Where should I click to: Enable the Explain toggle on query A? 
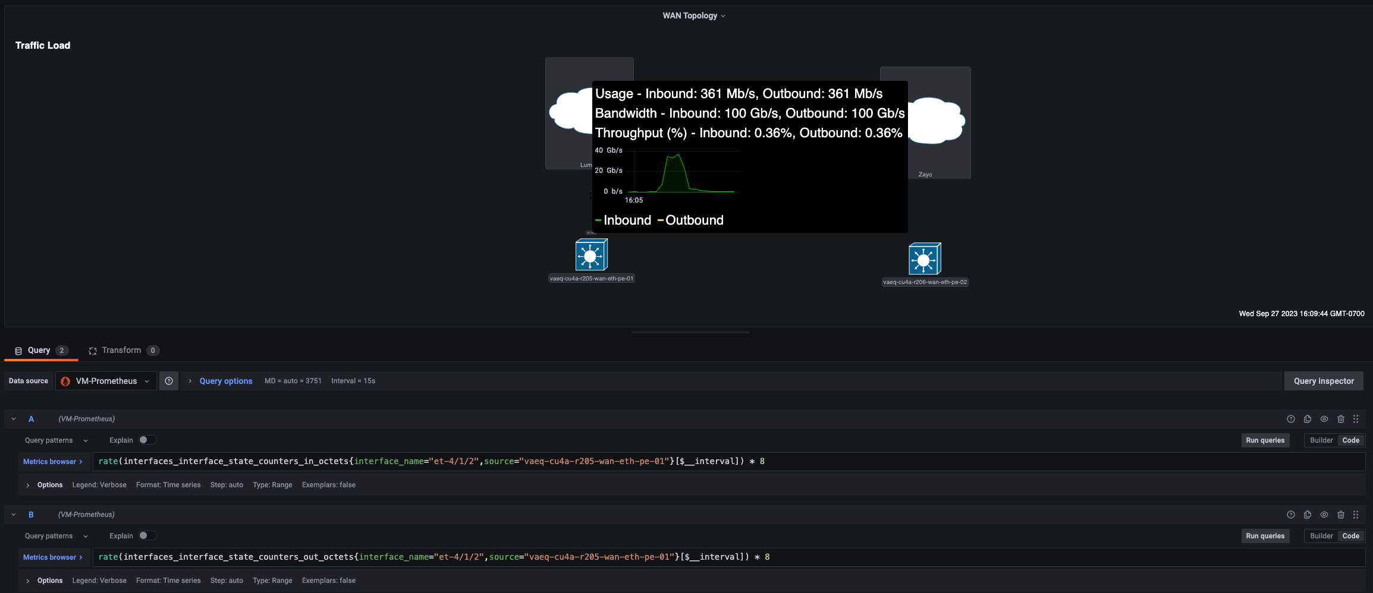(x=148, y=440)
